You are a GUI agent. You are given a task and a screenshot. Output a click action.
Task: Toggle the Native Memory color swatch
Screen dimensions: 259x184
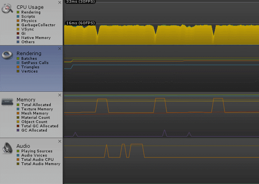18,38
